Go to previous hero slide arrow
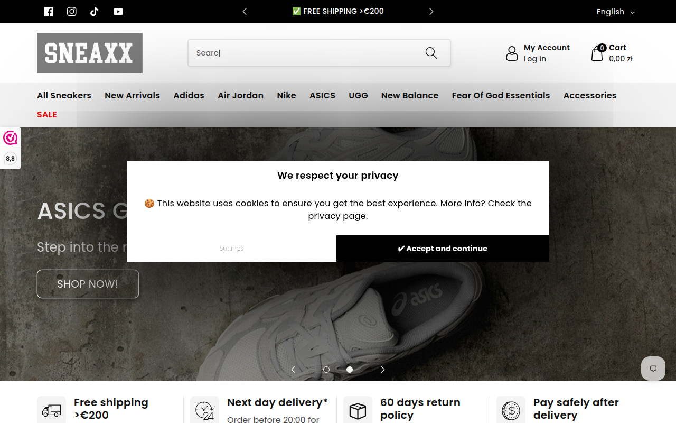This screenshot has height=423, width=676. 293,370
